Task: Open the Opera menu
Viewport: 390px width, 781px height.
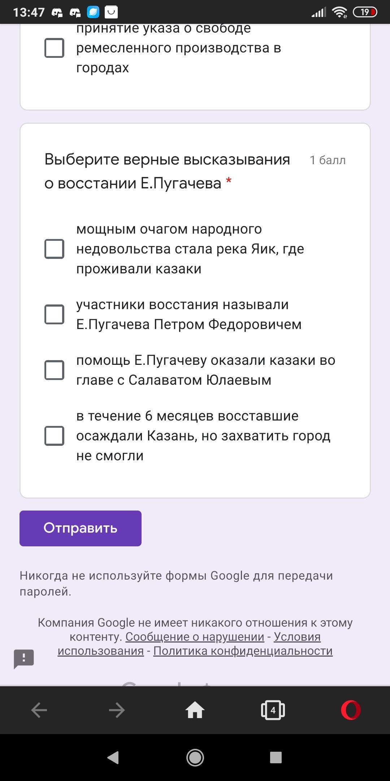Action: (x=351, y=710)
